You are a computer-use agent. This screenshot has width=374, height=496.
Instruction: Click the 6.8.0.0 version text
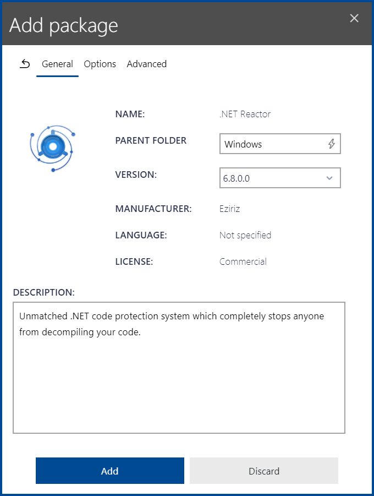click(236, 178)
